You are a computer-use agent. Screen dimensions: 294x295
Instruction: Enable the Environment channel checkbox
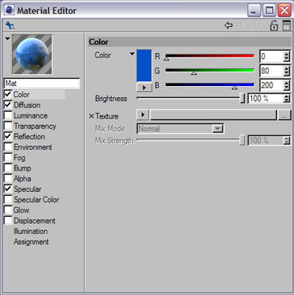(x=8, y=147)
